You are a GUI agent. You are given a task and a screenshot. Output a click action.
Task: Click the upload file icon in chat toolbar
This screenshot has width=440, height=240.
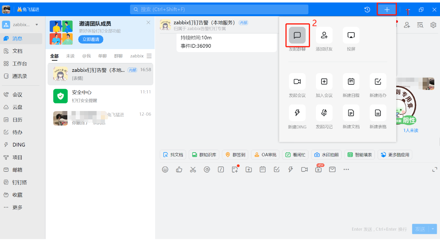click(249, 169)
